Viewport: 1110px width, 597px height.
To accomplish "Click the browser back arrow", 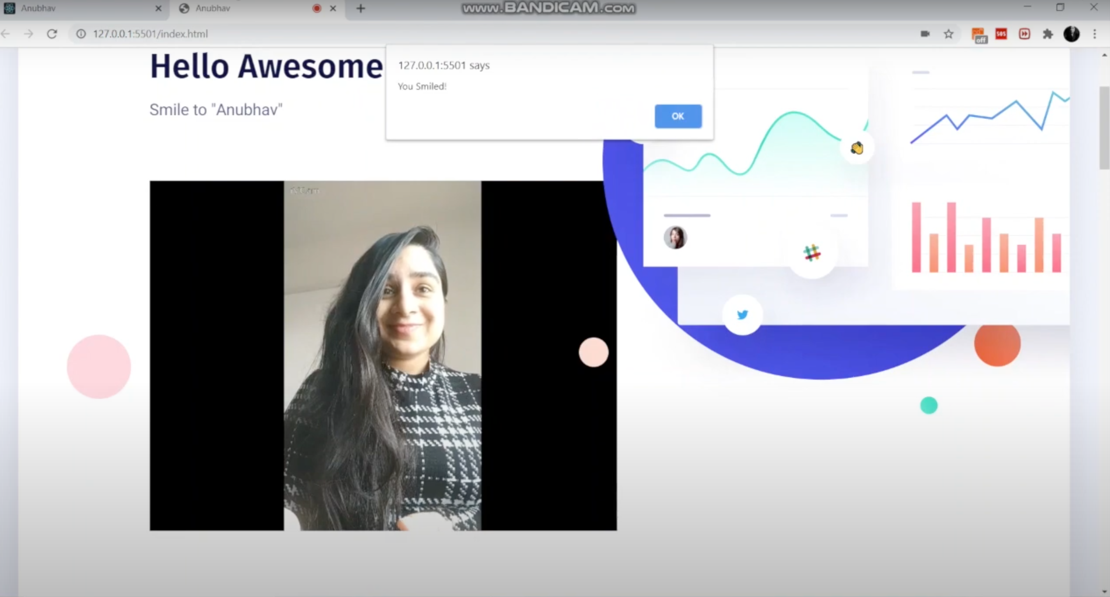I will coord(5,33).
